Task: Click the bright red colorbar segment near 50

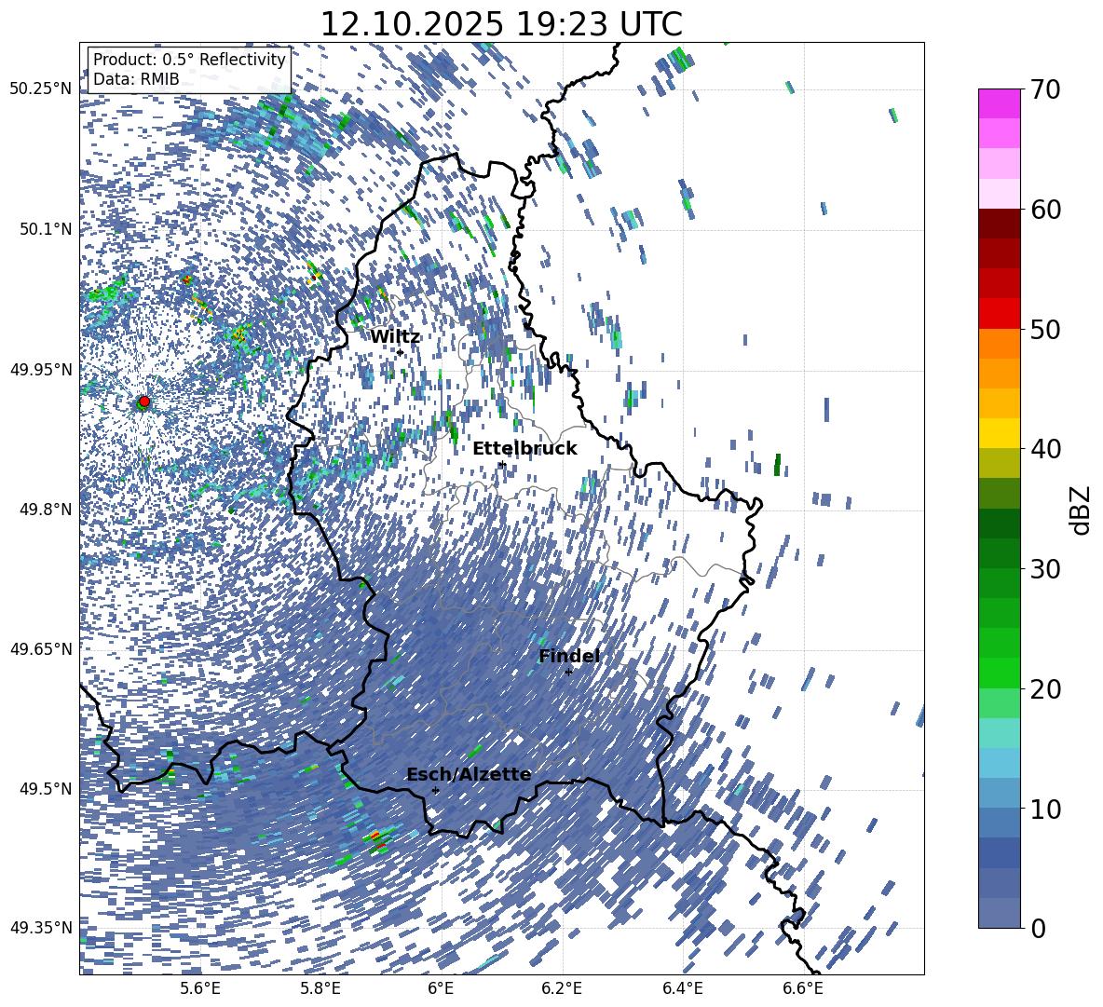Action: (x=999, y=314)
